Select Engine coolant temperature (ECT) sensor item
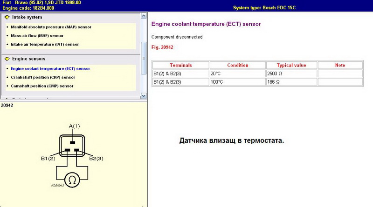This screenshot has height=207, width=373. pyautogui.click(x=50, y=69)
